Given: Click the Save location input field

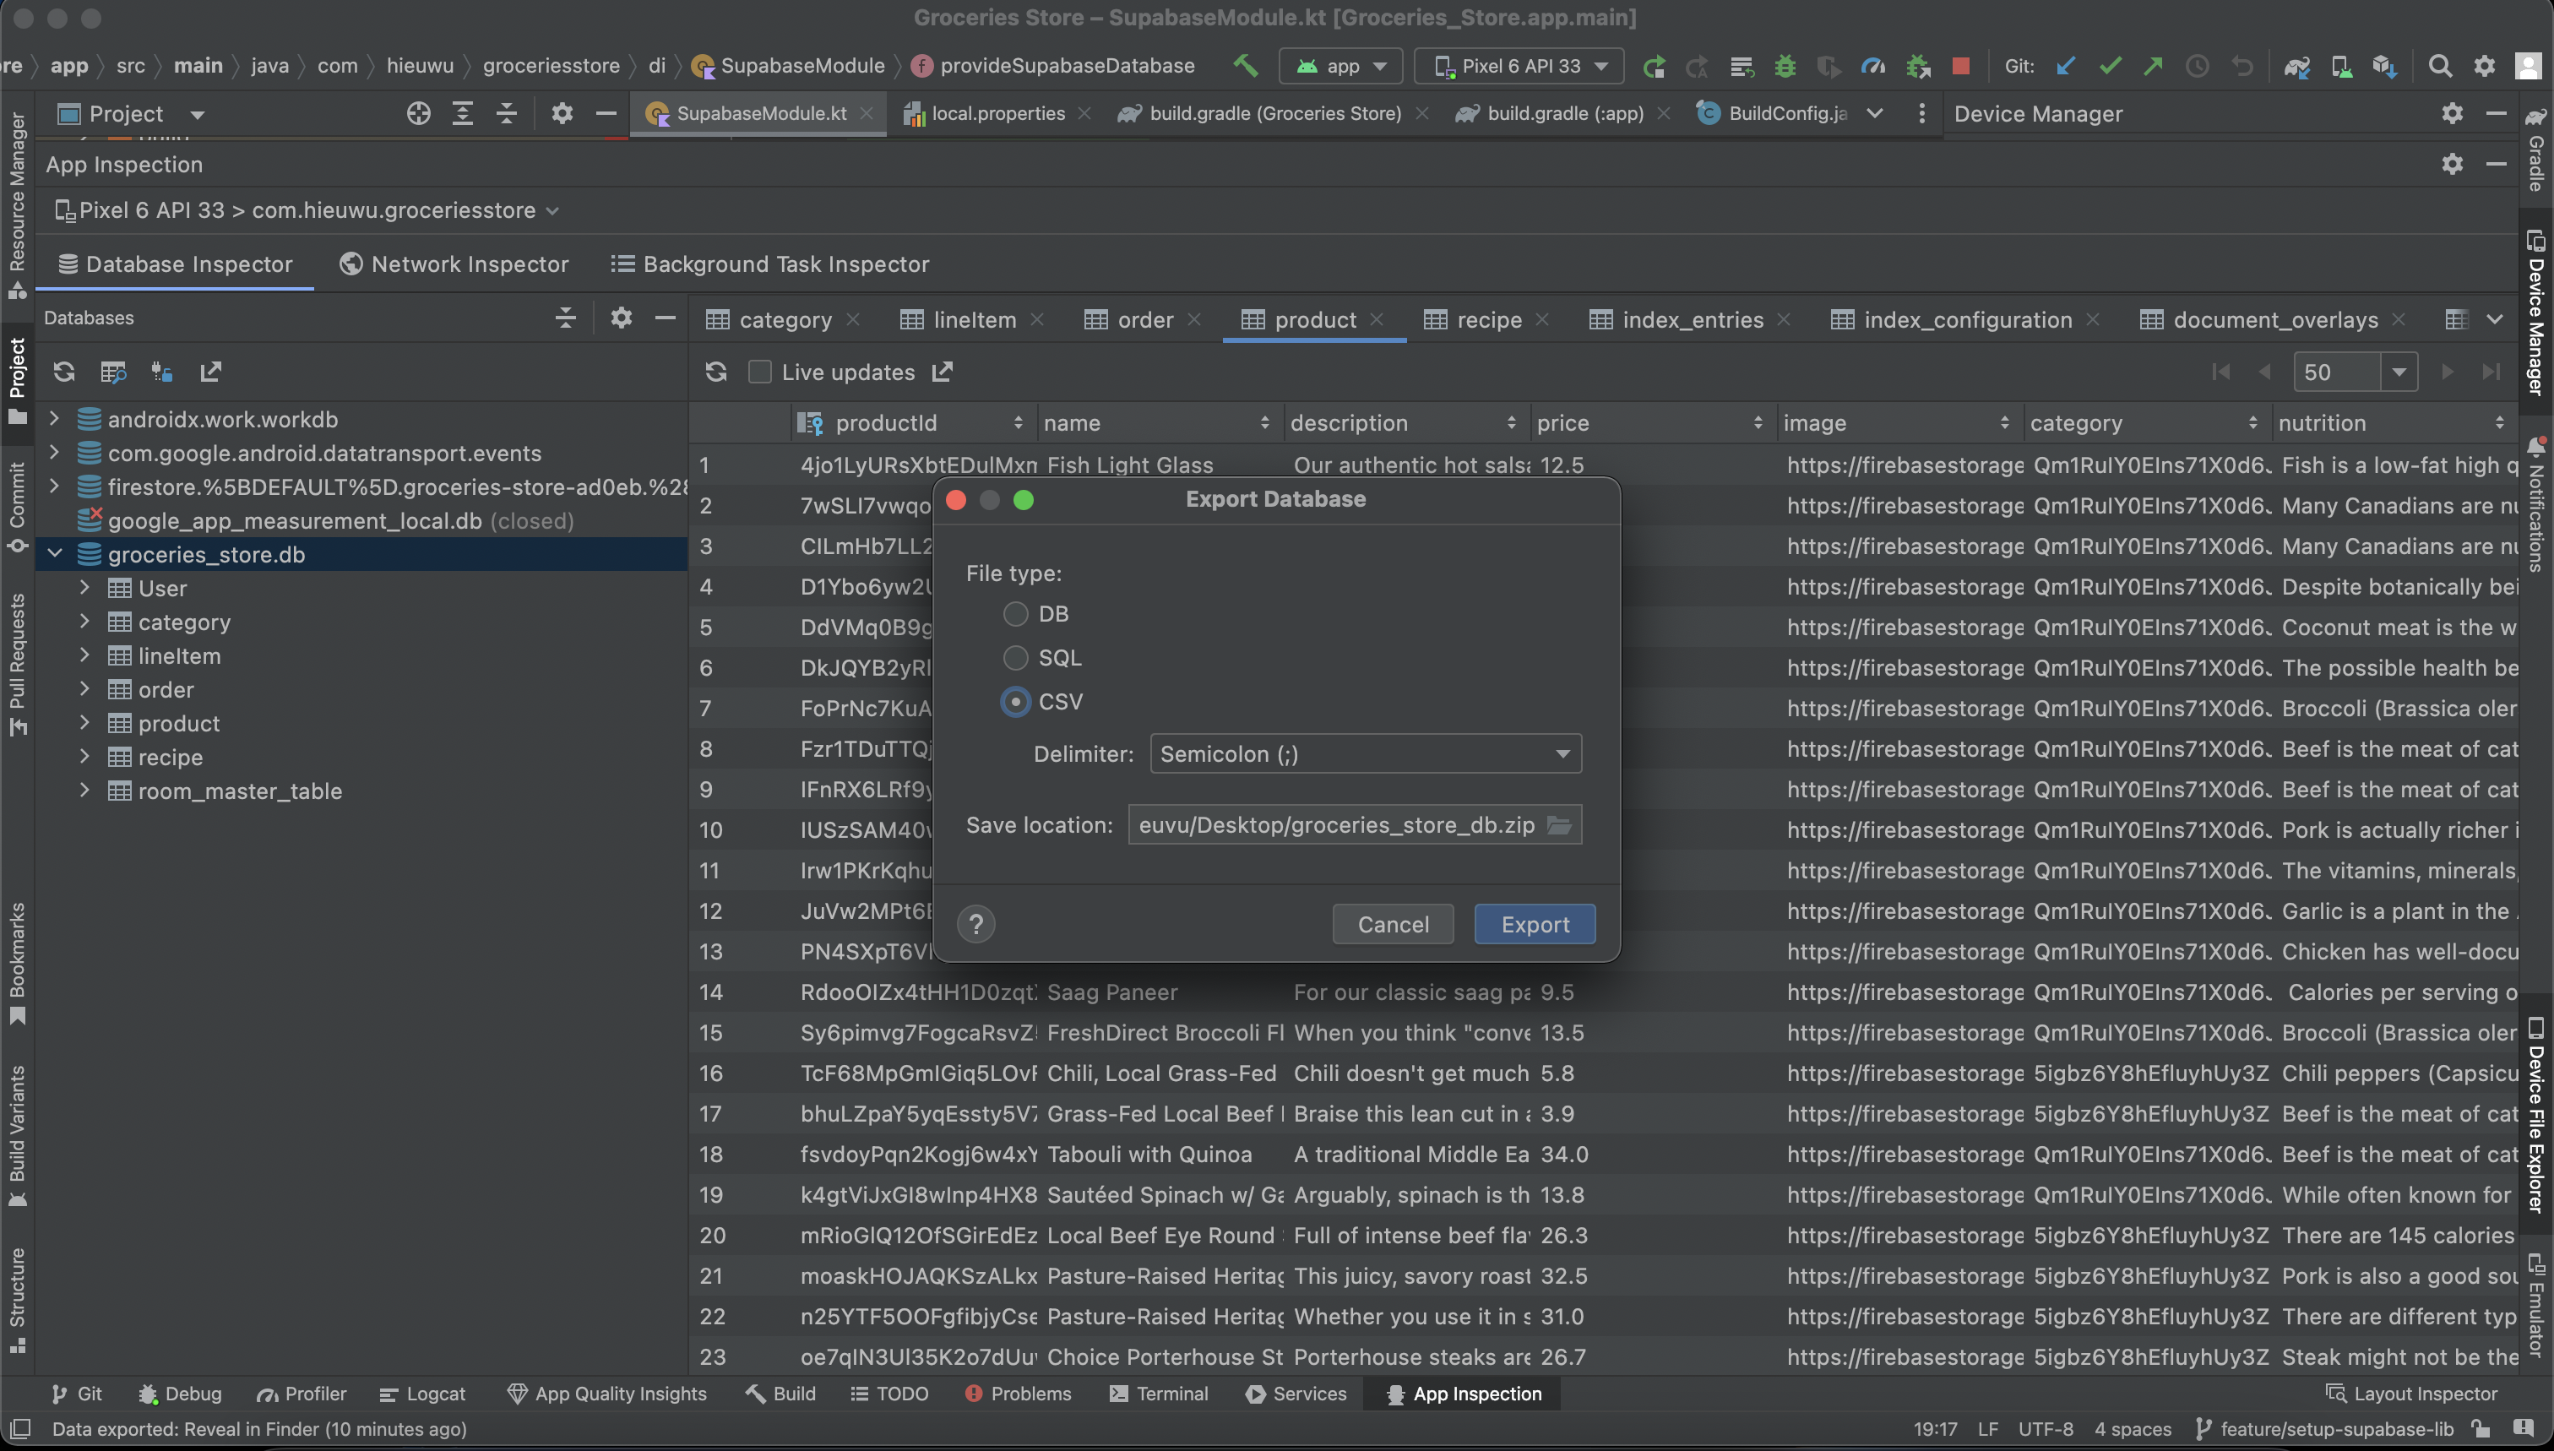Looking at the screenshot, I should tap(1337, 823).
